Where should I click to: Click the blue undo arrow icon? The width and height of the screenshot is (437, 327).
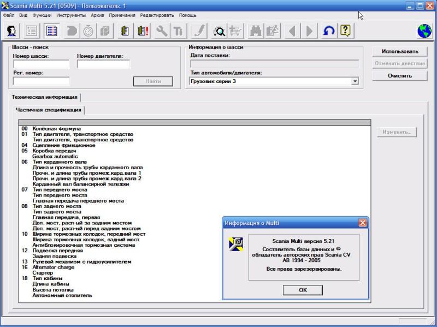pyautogui.click(x=329, y=31)
